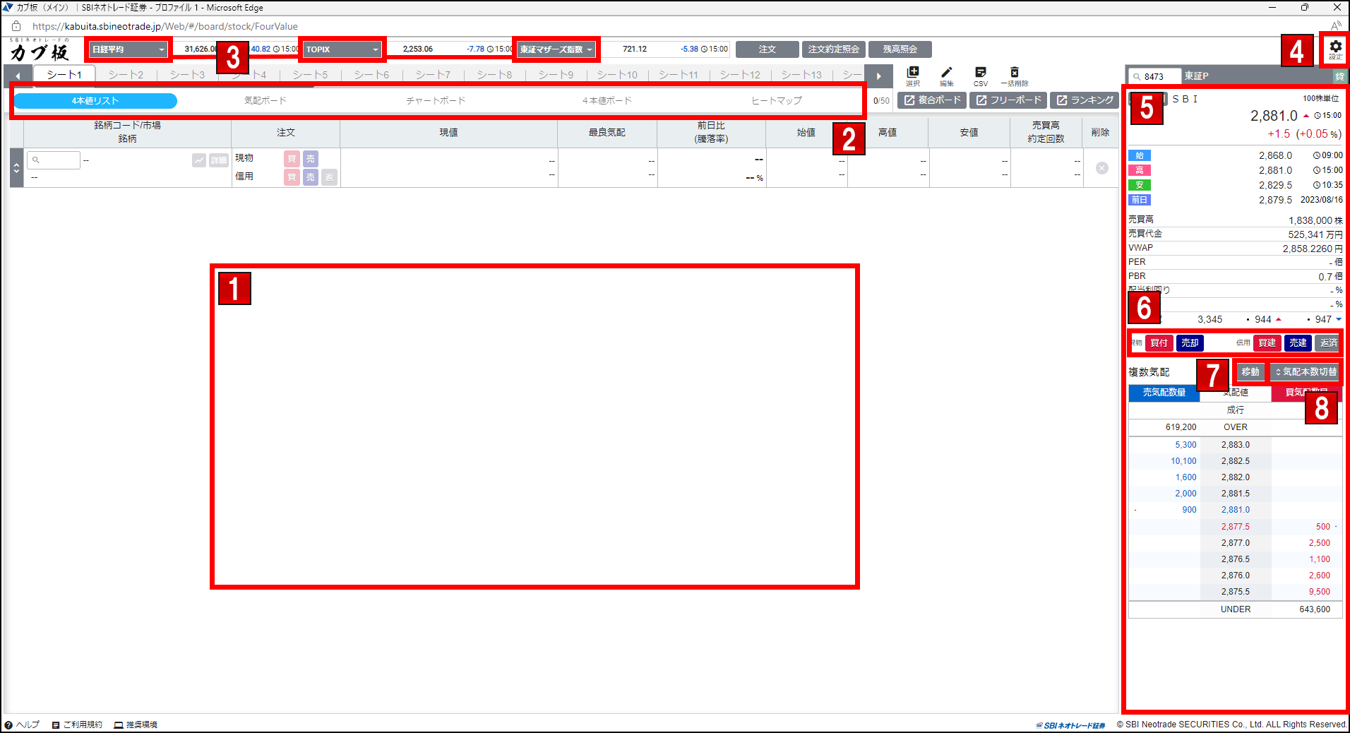Viewport: 1350px width, 733px height.
Task: Click the 信用 買建 button
Action: [1267, 343]
